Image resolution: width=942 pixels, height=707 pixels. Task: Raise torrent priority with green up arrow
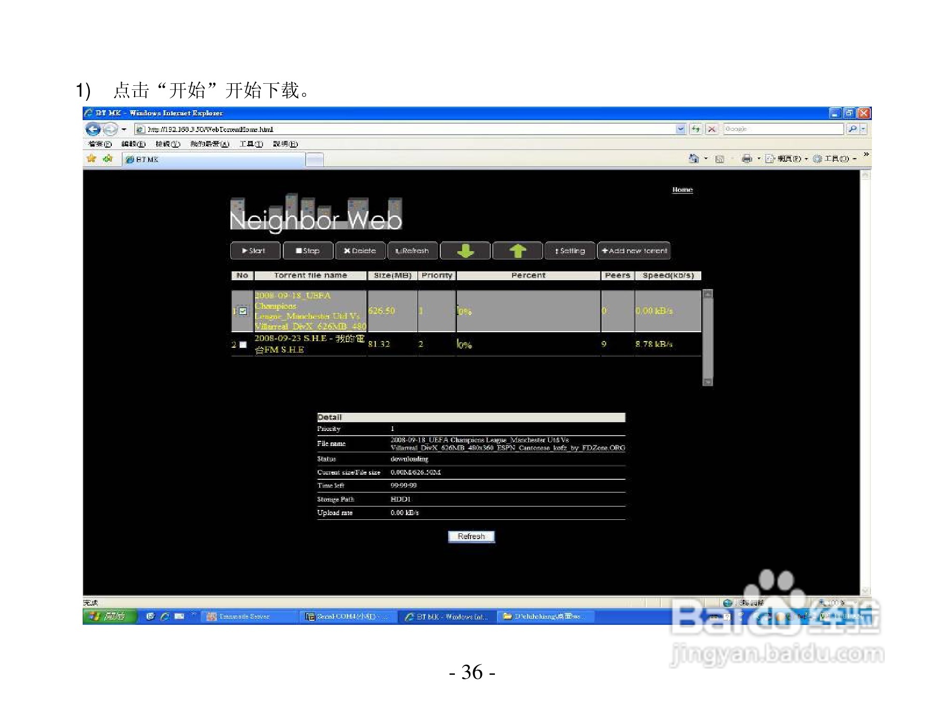[517, 251]
